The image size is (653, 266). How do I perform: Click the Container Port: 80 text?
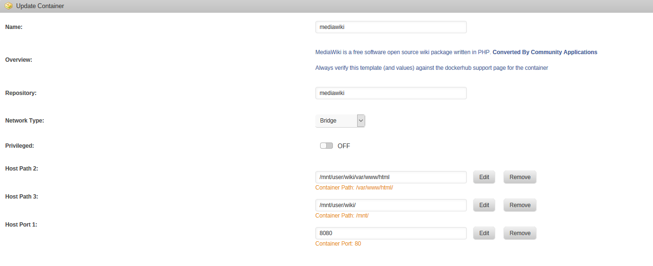pos(338,244)
